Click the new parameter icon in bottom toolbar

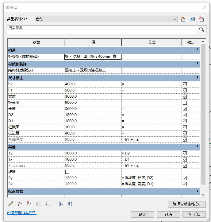pyautogui.click(x=20, y=204)
